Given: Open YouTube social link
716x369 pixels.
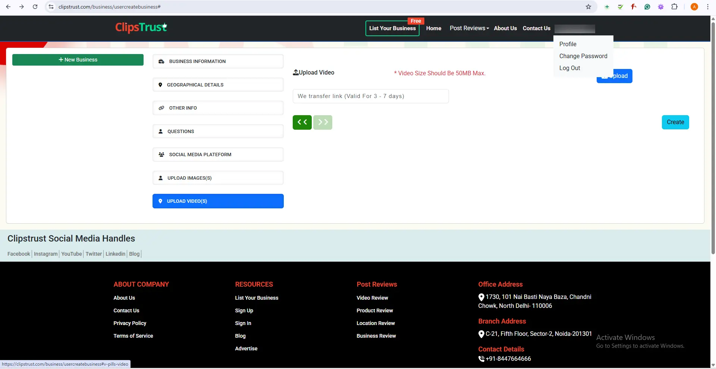Looking at the screenshot, I should tap(72, 254).
